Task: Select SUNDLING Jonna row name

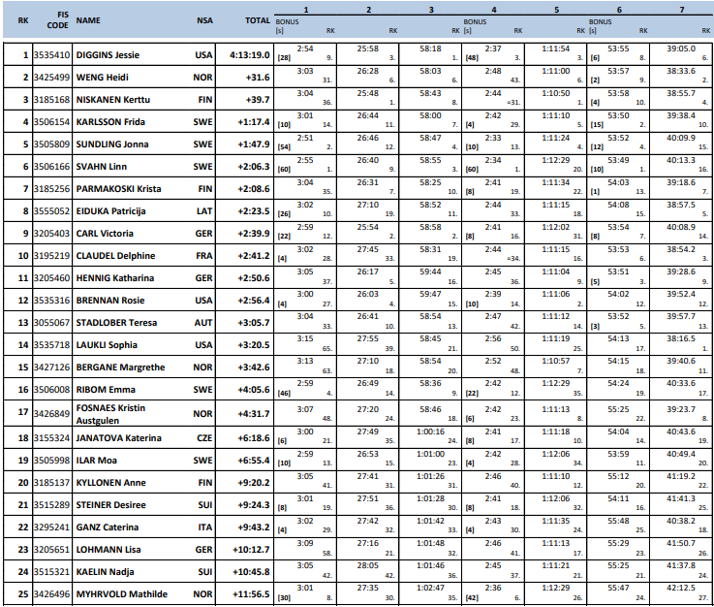Action: point(112,144)
